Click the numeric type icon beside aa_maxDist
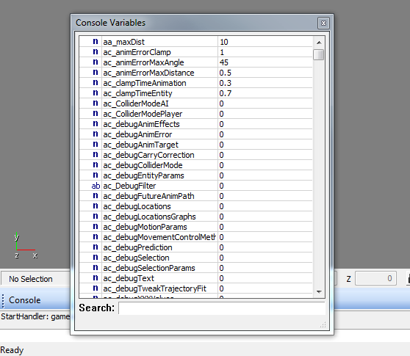 tap(96, 42)
